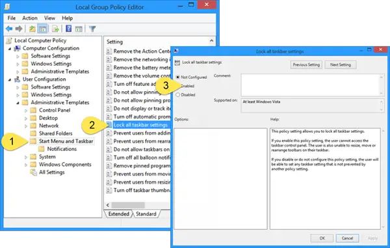
Task: Select the Disabled radio button
Action: (x=177, y=94)
